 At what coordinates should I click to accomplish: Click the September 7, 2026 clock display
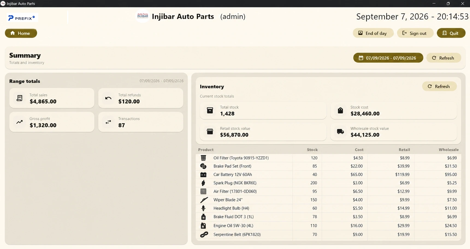[412, 17]
